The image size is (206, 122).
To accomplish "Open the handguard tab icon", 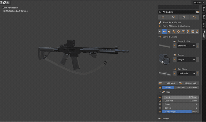I will coord(169,31).
